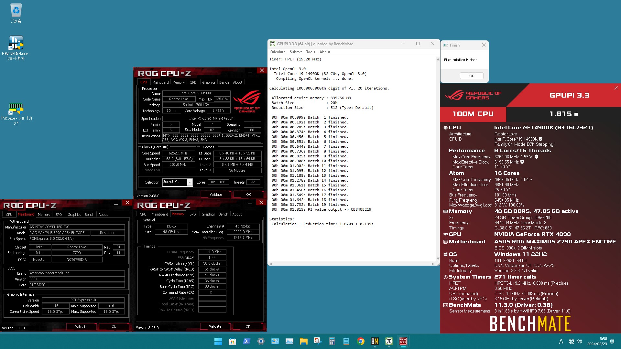Screen dimensions: 621x349
Task: Click Validate in the Memory CPU-Z window
Action: point(215,326)
